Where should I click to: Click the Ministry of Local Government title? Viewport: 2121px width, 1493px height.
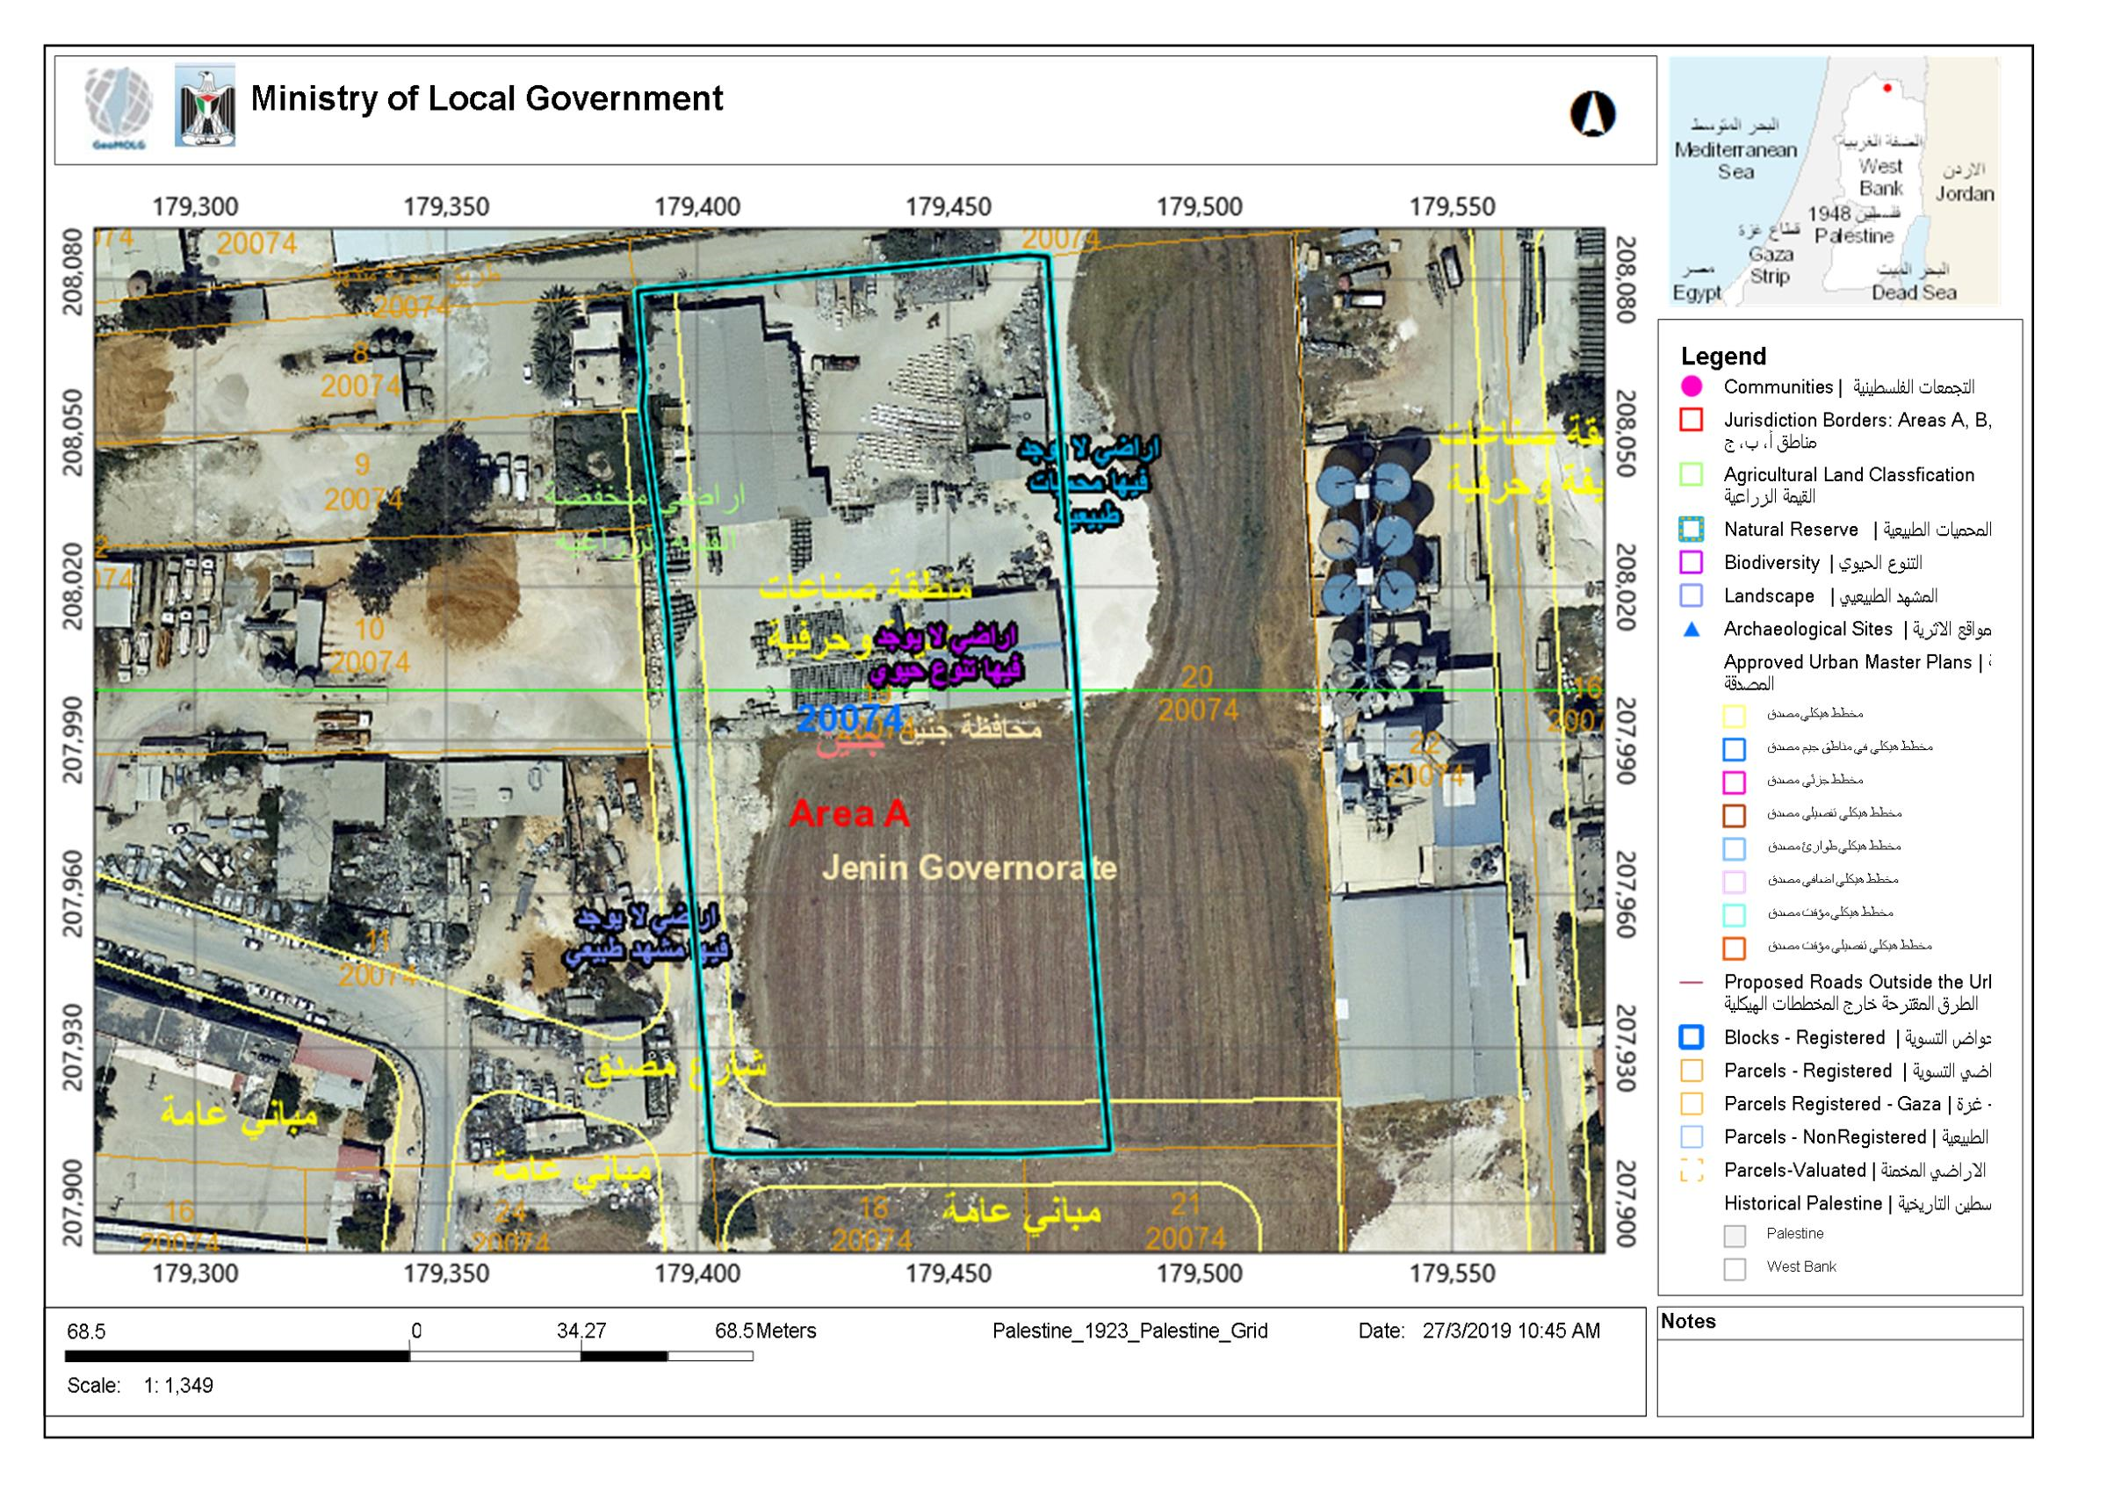pyautogui.click(x=487, y=99)
